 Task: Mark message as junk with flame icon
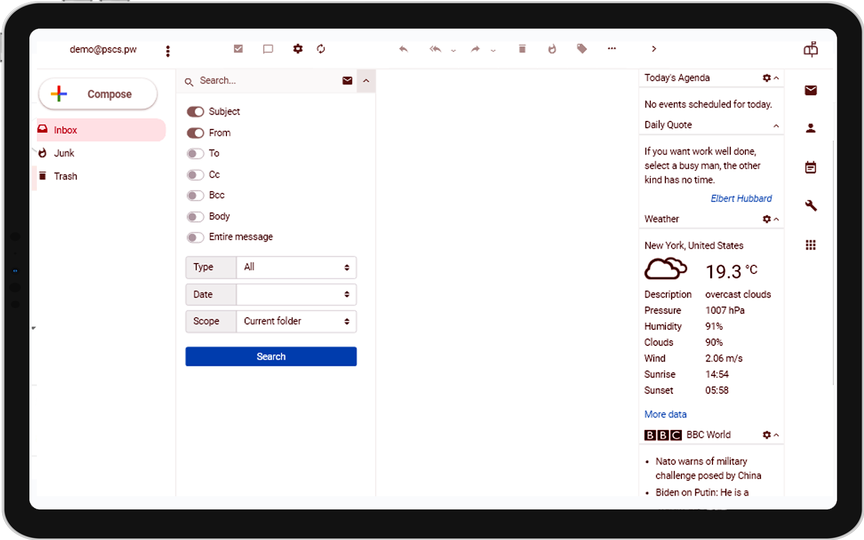point(552,49)
